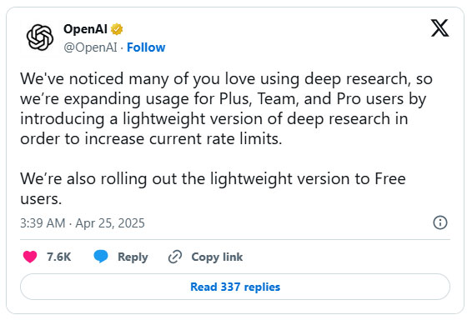Click the Apr 25, 2025 date

(110, 223)
